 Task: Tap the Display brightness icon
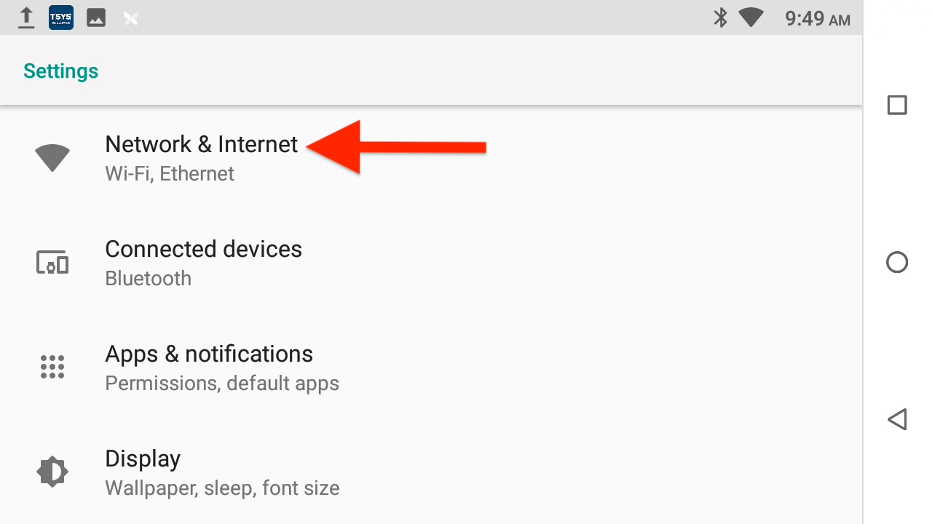pyautogui.click(x=52, y=471)
